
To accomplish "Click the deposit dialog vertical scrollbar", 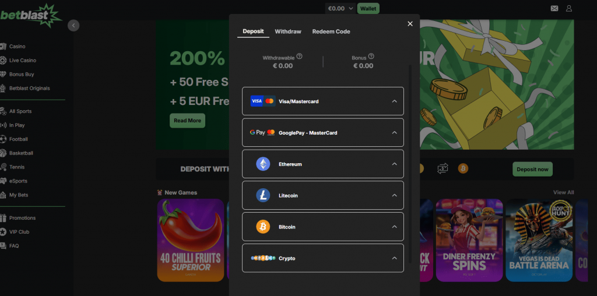I will (x=410, y=164).
